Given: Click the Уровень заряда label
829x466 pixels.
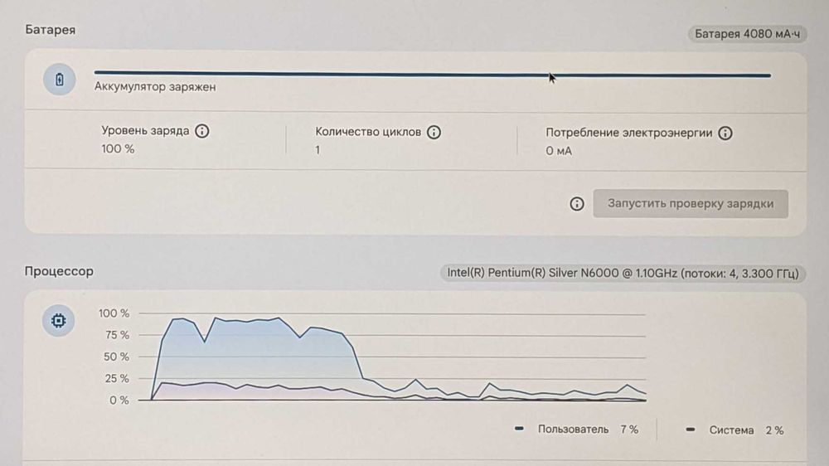Looking at the screenshot, I should click(x=145, y=131).
